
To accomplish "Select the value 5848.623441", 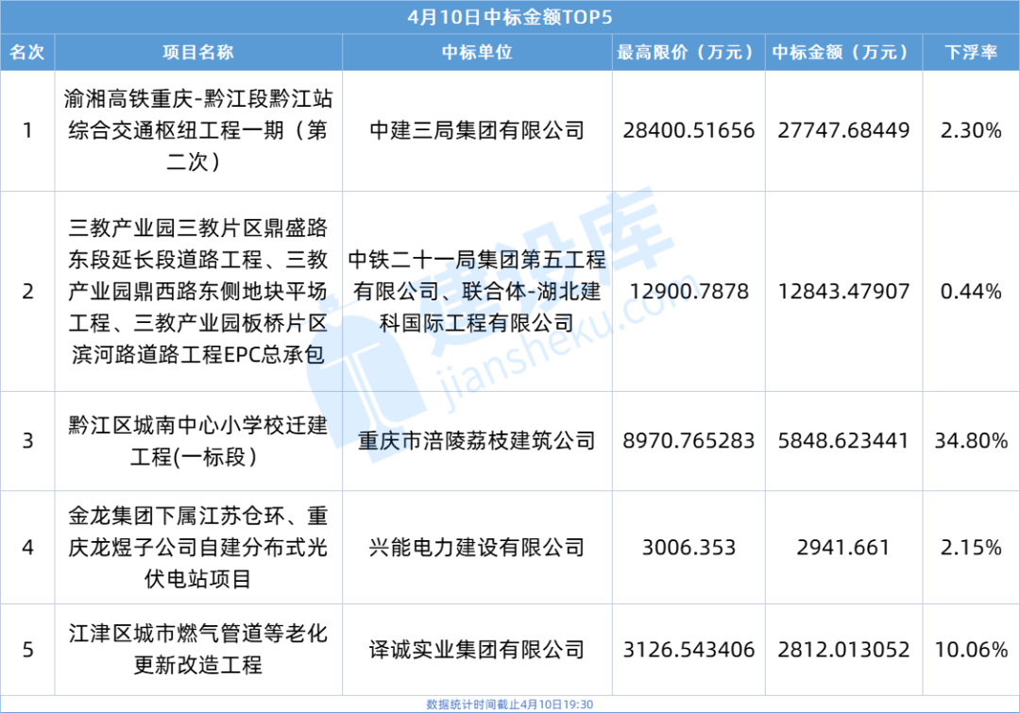I will 843,441.
